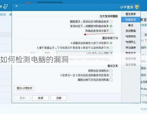The image size is (147, 114).
Task: Select 有高危漏洞时提醒我，不自动修复 radio option
Action: 111,26
